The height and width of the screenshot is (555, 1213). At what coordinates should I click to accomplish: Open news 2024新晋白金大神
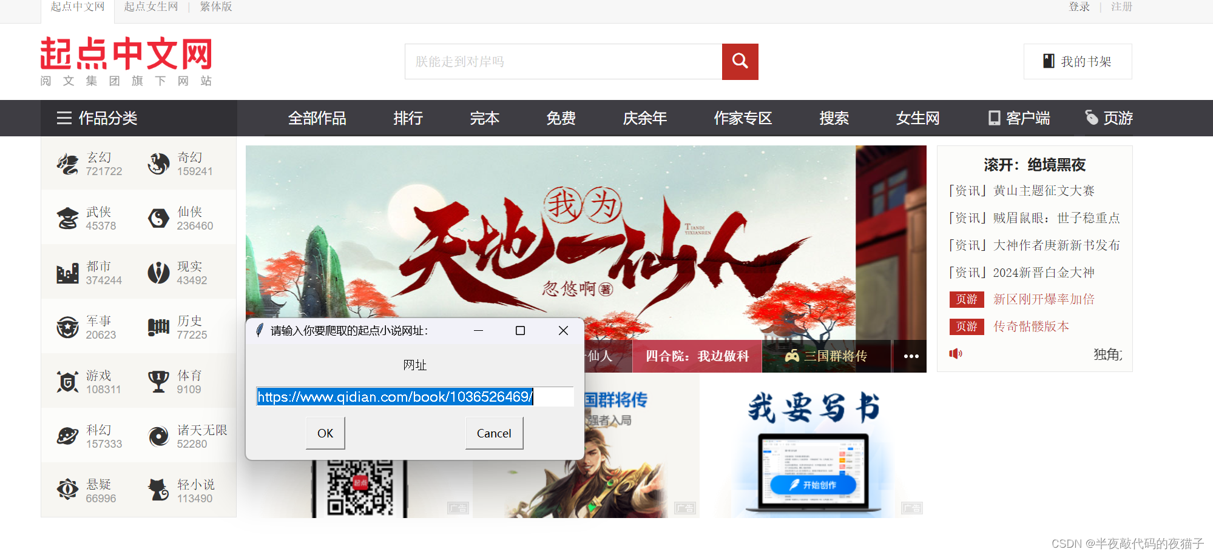coord(1044,273)
